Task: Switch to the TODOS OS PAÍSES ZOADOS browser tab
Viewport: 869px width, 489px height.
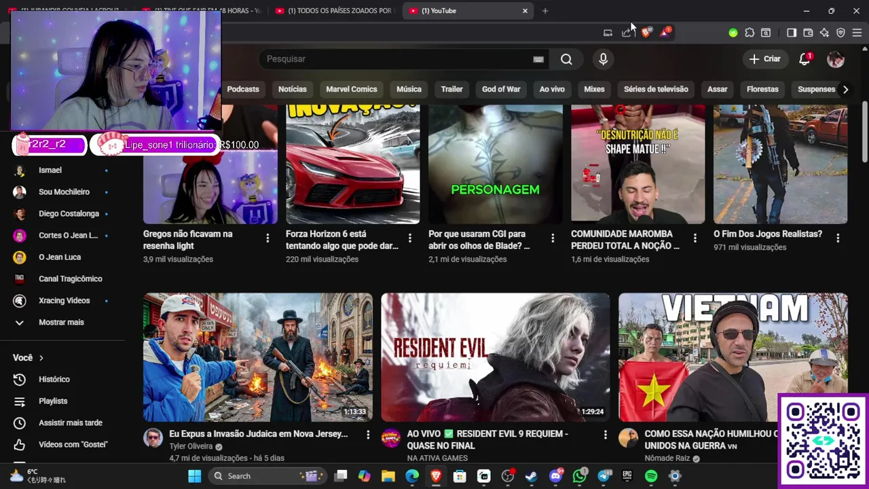Action: click(334, 11)
